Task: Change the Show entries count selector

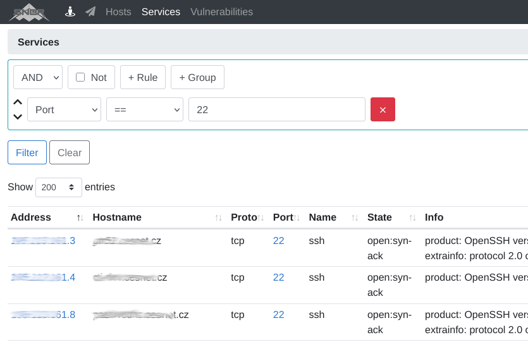Action: (x=59, y=187)
